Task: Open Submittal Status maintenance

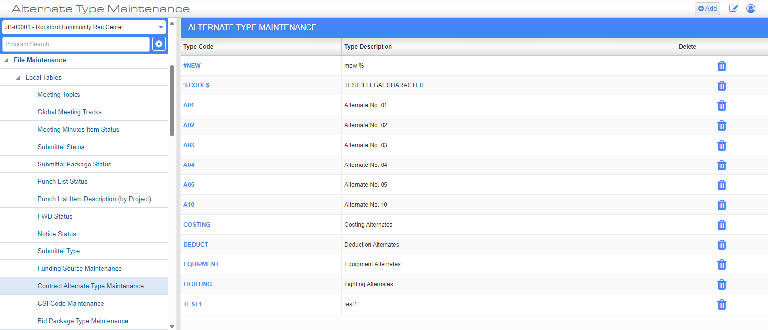Action: [x=61, y=147]
